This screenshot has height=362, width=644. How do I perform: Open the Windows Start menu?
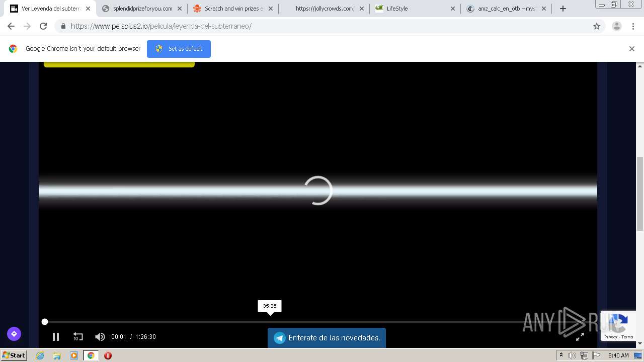click(14, 355)
